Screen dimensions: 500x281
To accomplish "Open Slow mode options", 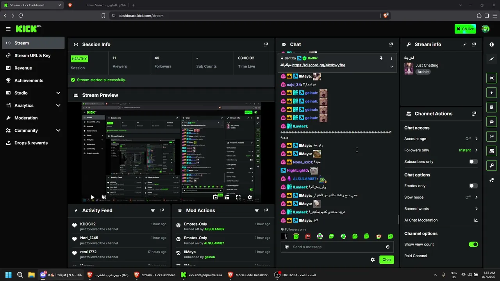I will (441, 197).
